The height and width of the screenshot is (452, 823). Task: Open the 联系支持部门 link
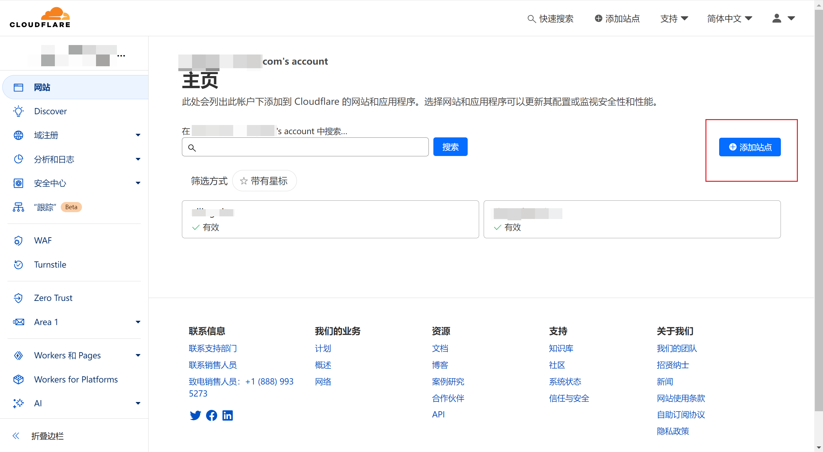pos(213,348)
